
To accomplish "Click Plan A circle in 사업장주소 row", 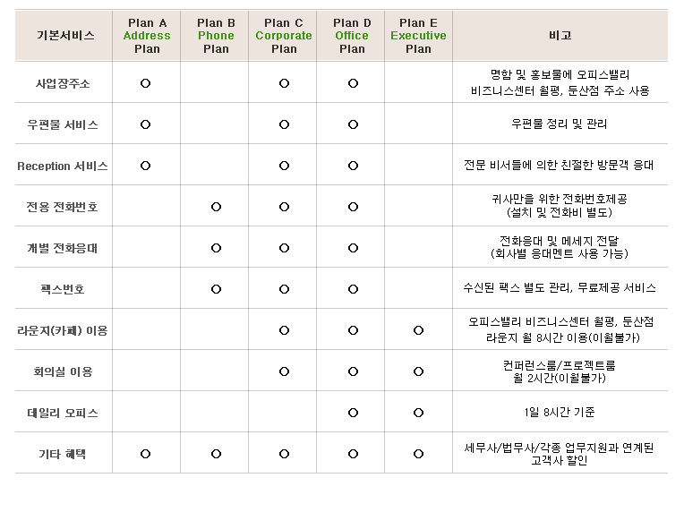I will (x=146, y=83).
